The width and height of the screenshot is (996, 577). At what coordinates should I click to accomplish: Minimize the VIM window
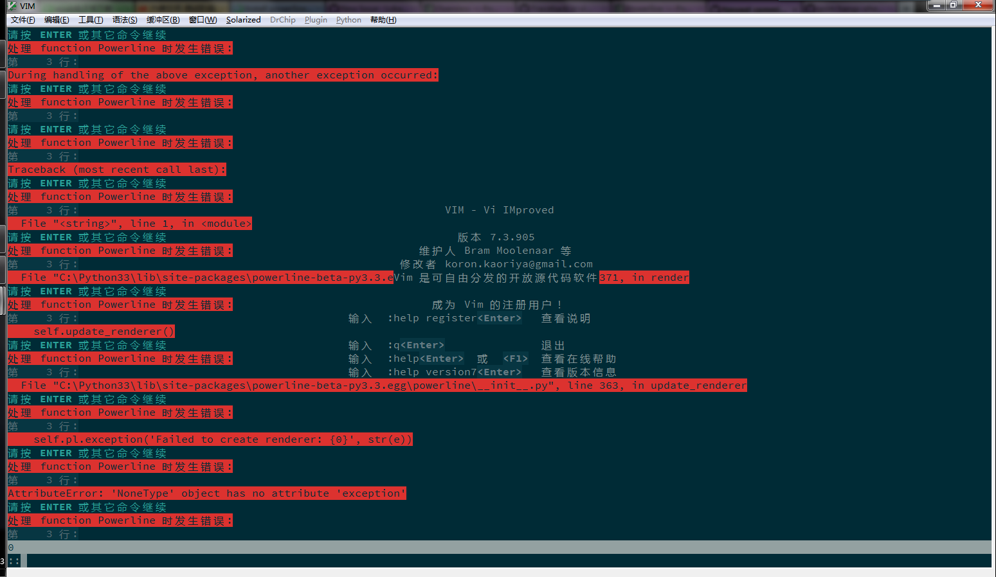point(936,5)
